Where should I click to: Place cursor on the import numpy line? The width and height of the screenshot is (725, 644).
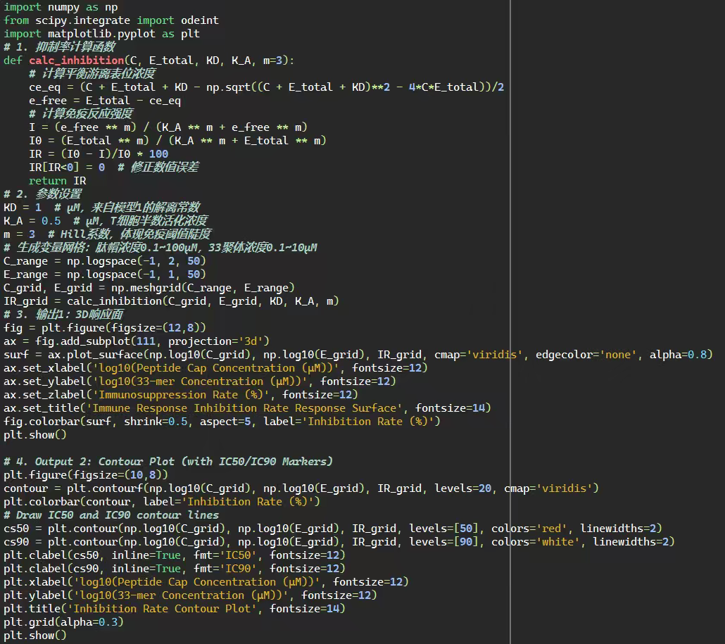pos(61,7)
